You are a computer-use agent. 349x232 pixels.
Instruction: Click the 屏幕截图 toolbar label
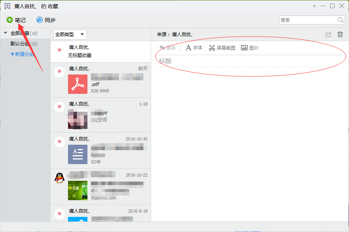point(226,48)
